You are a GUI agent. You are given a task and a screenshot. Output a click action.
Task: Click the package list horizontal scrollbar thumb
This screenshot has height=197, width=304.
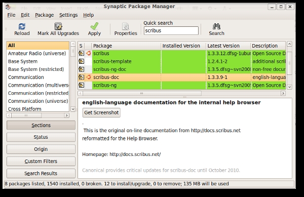pos(142,93)
